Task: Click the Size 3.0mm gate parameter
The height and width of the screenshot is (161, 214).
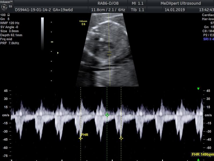Action: click(9, 31)
